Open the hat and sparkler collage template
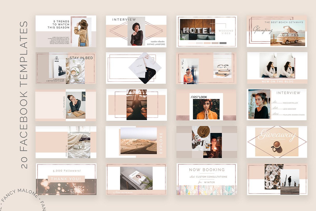 207,142
